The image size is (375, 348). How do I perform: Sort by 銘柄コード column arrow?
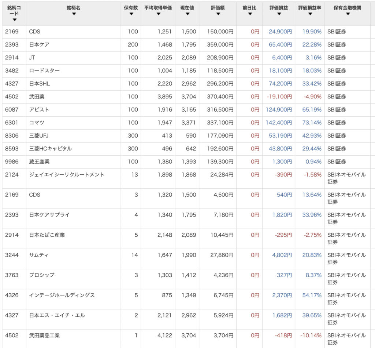pyautogui.click(x=15, y=20)
